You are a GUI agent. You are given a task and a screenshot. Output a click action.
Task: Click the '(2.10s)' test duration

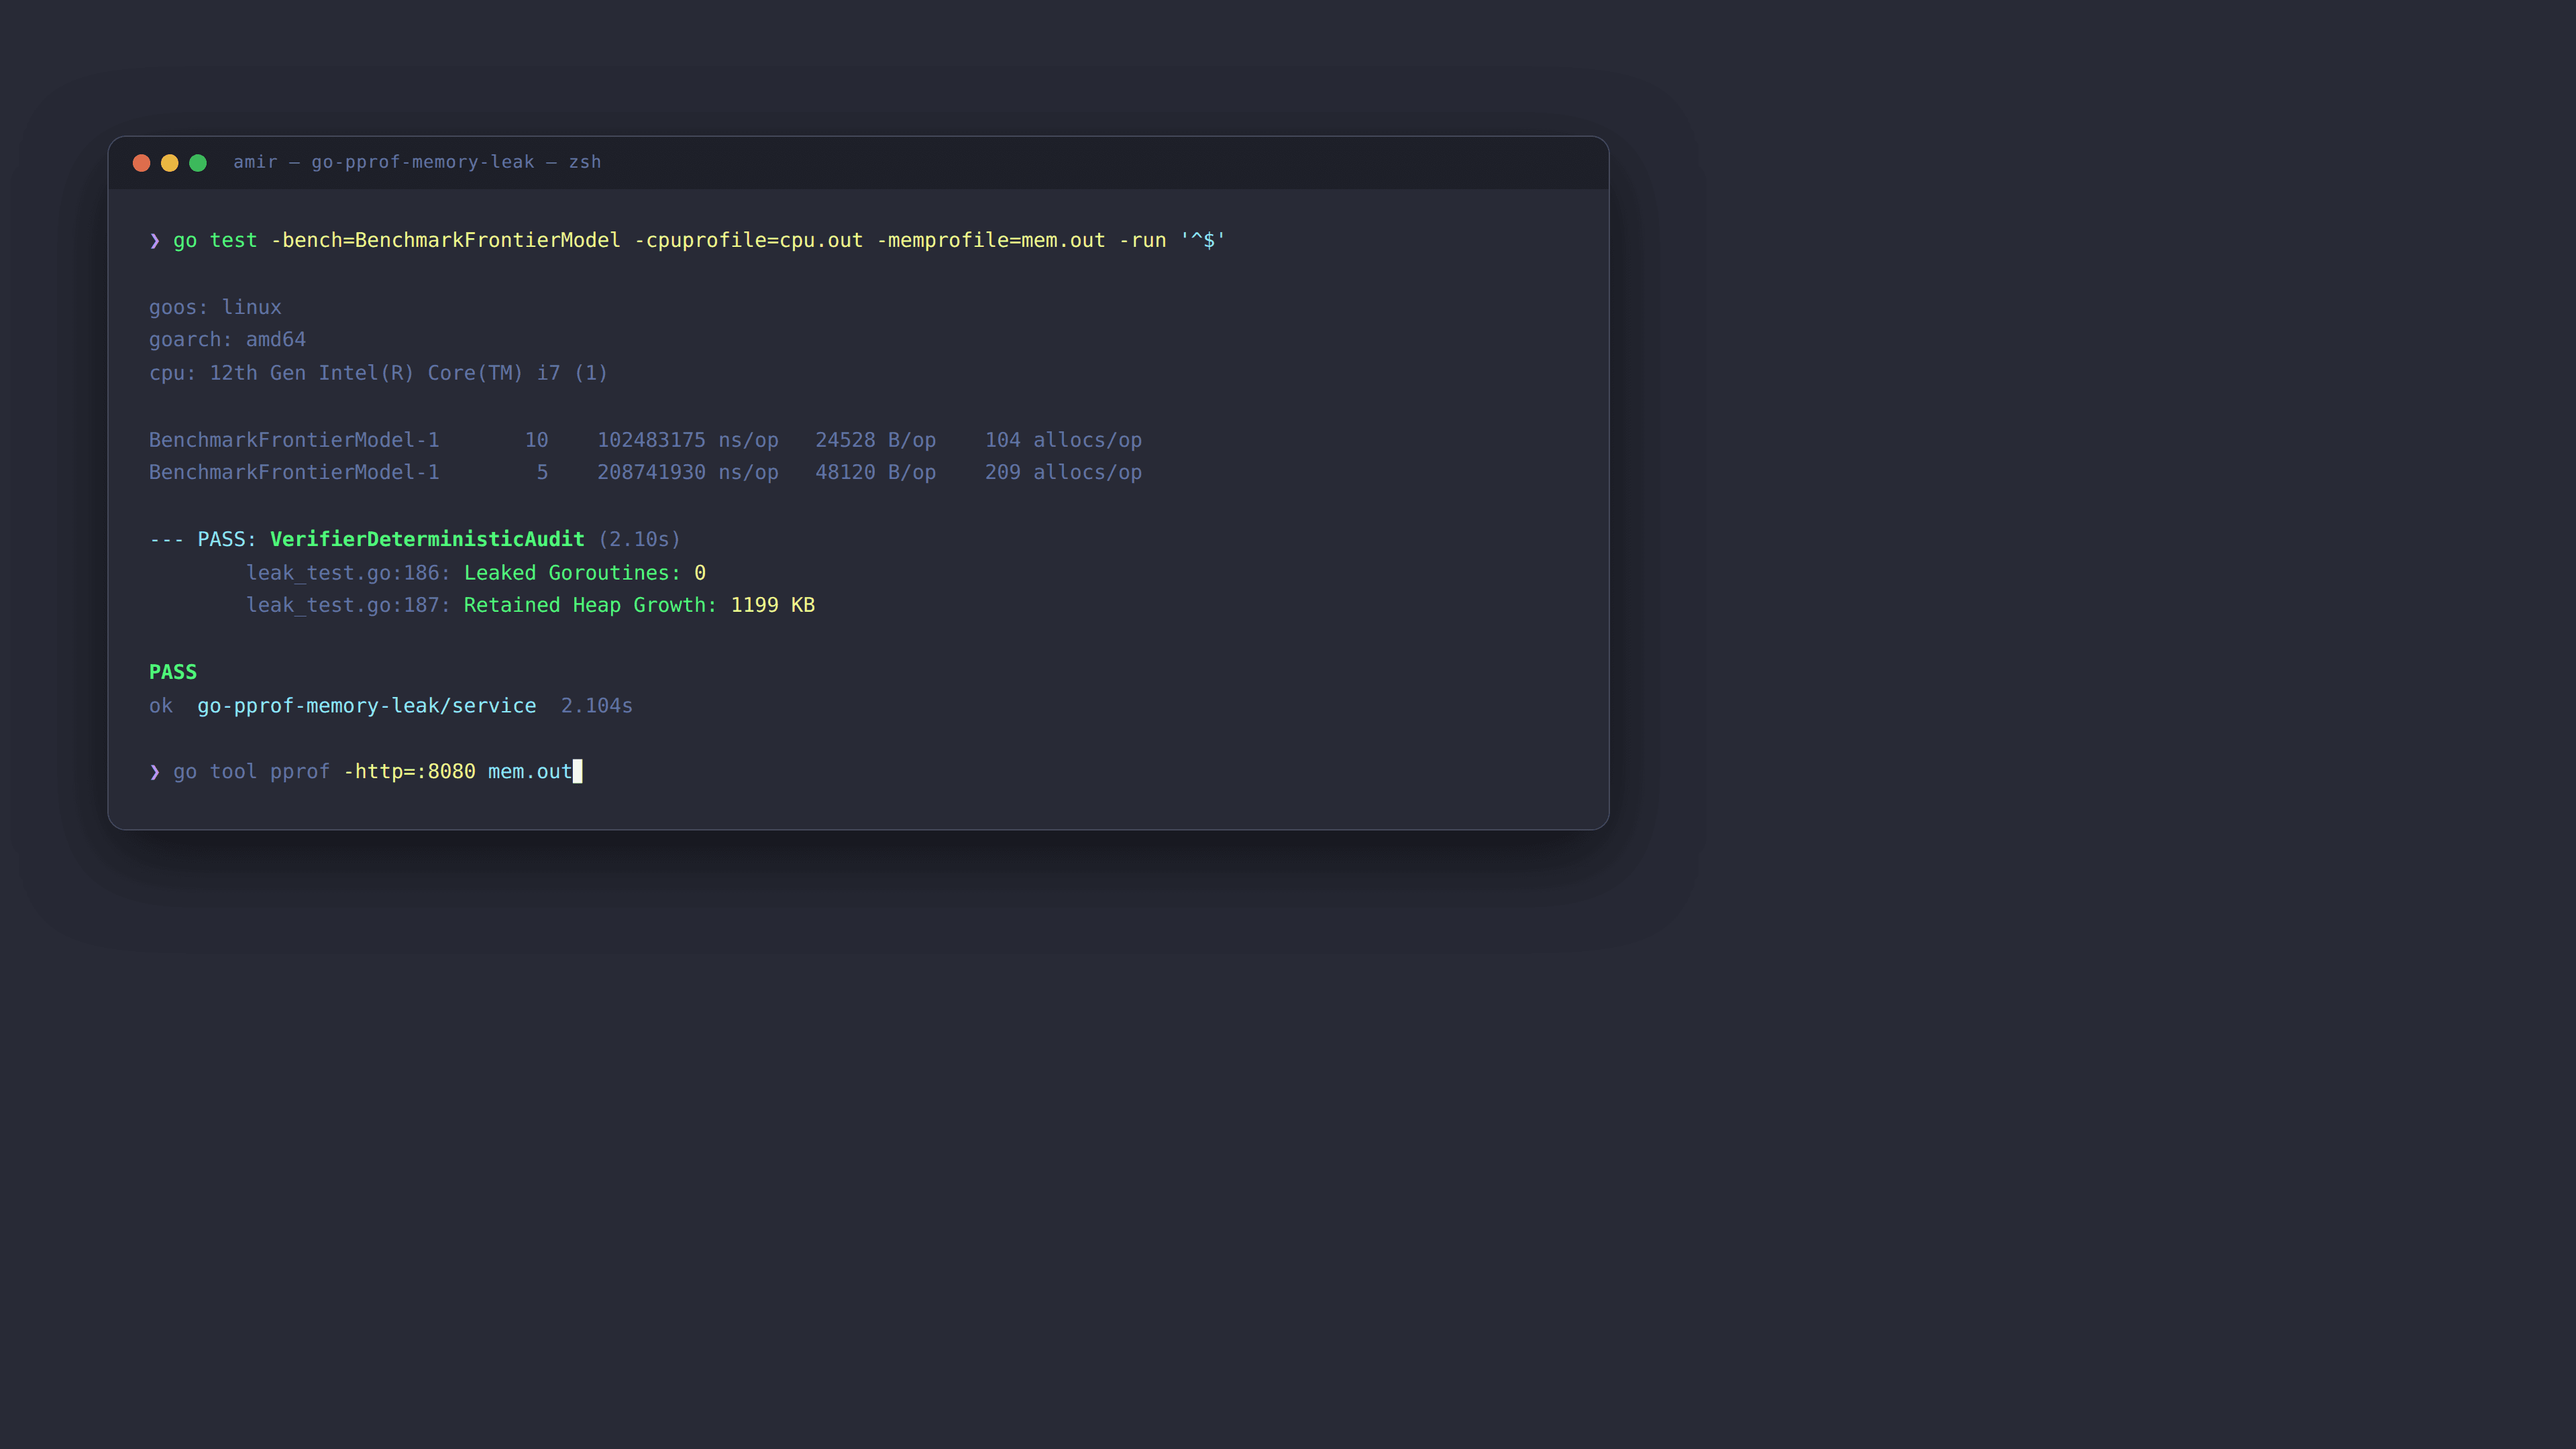[639, 539]
